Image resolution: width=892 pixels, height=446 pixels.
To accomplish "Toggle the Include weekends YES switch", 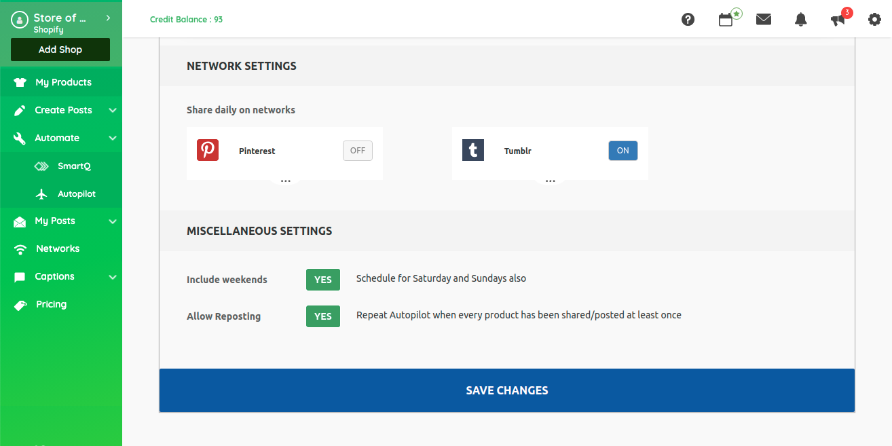I will (x=322, y=280).
